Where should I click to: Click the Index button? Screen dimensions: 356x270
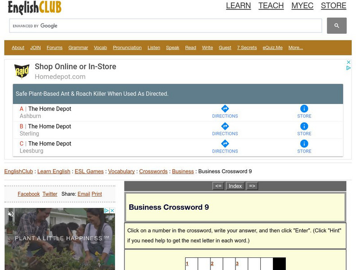(x=235, y=186)
